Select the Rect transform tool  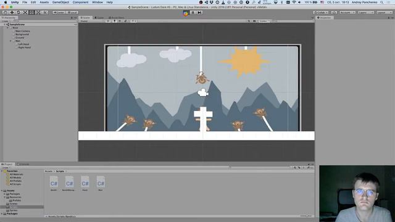point(31,12)
